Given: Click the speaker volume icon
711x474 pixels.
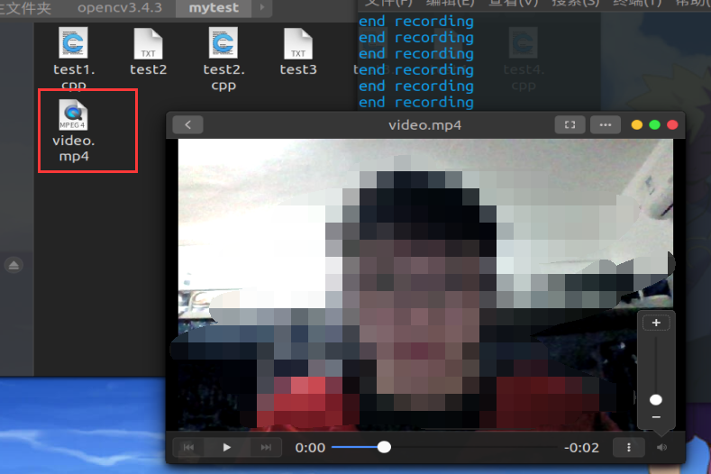Looking at the screenshot, I should 662,447.
